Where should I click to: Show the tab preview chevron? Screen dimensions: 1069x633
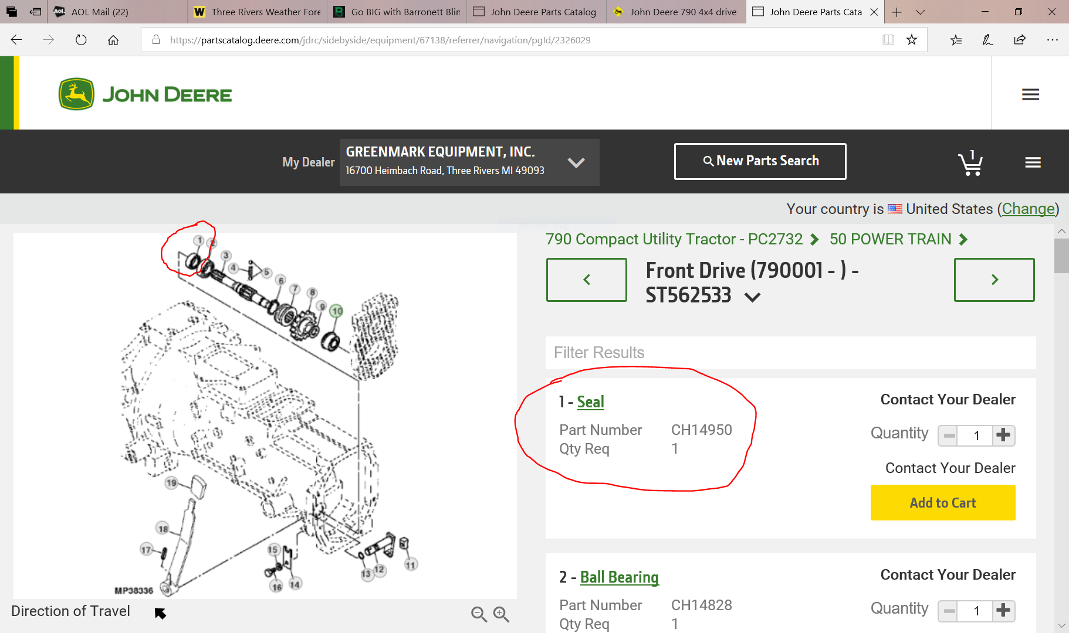pyautogui.click(x=920, y=12)
